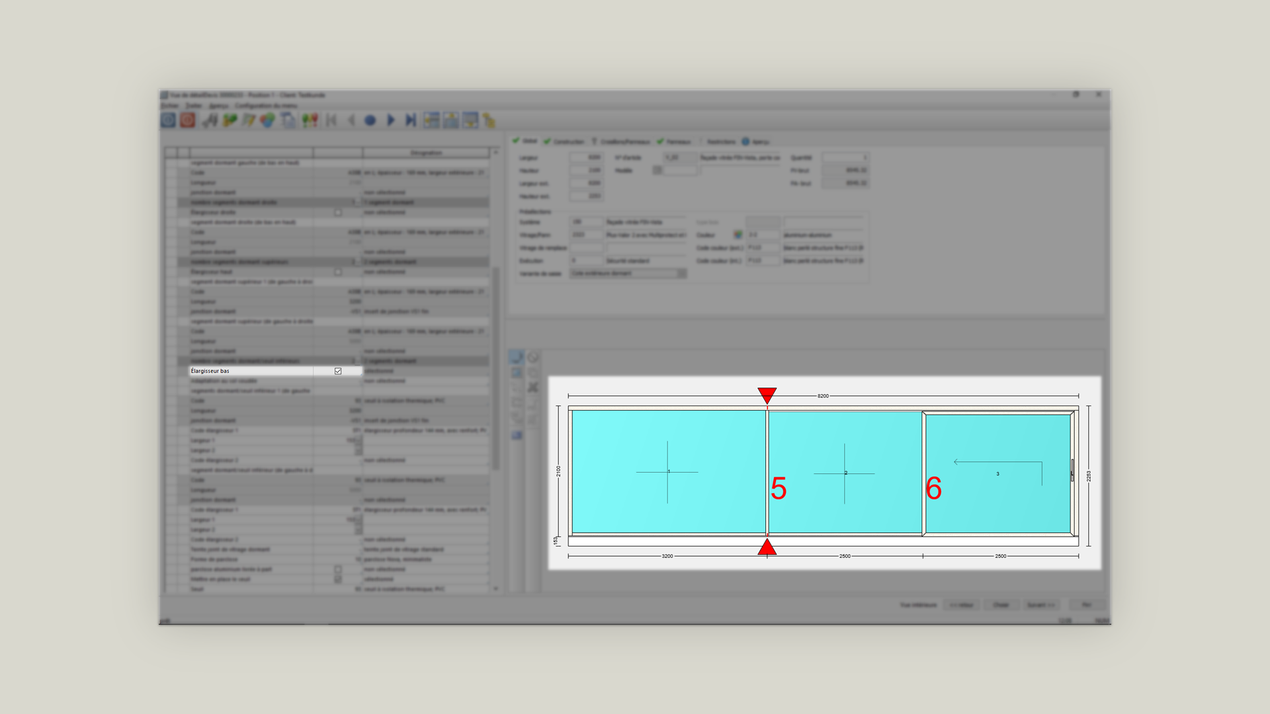This screenshot has width=1270, height=714.
Task: Click the 153 bottom widener dimension
Action: click(556, 541)
